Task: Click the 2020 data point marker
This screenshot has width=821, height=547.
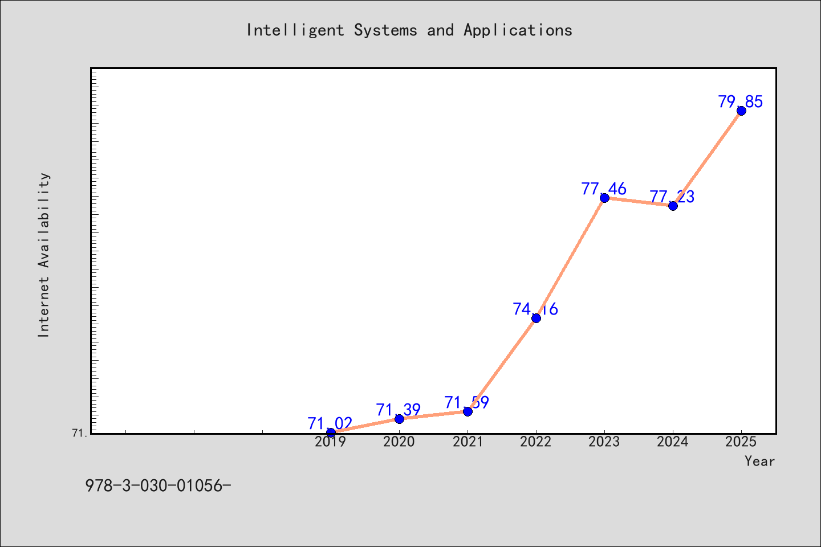Action: [x=399, y=419]
